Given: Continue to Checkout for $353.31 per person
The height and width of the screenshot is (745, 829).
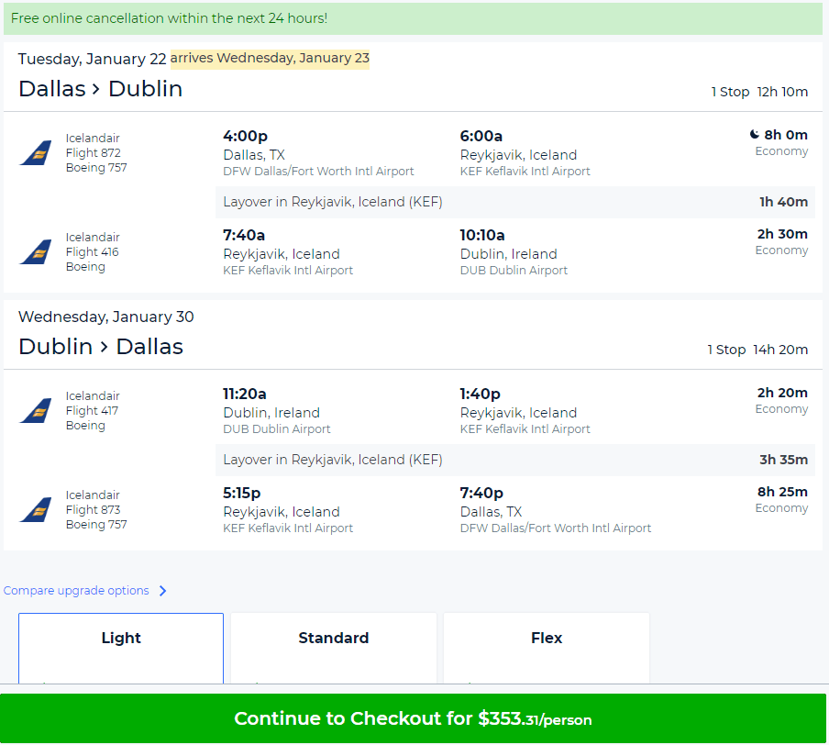Looking at the screenshot, I should click(413, 718).
